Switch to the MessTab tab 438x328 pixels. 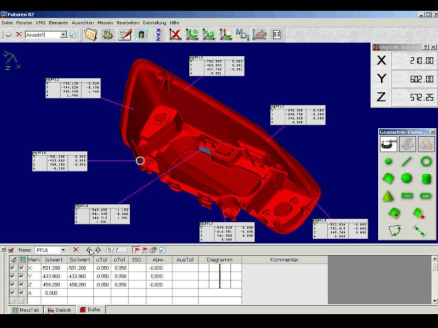25,310
